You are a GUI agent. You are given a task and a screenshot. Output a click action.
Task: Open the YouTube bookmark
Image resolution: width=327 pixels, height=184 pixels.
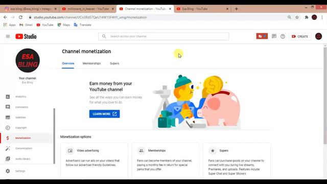click(x=45, y=25)
